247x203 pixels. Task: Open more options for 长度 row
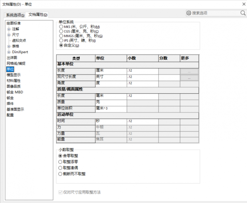(189, 72)
